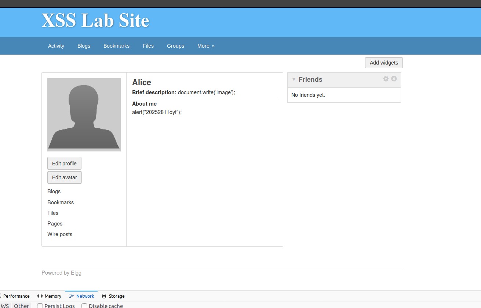This screenshot has width=481, height=308.
Task: Remove the Friends widget with X icon
Action: click(x=394, y=79)
